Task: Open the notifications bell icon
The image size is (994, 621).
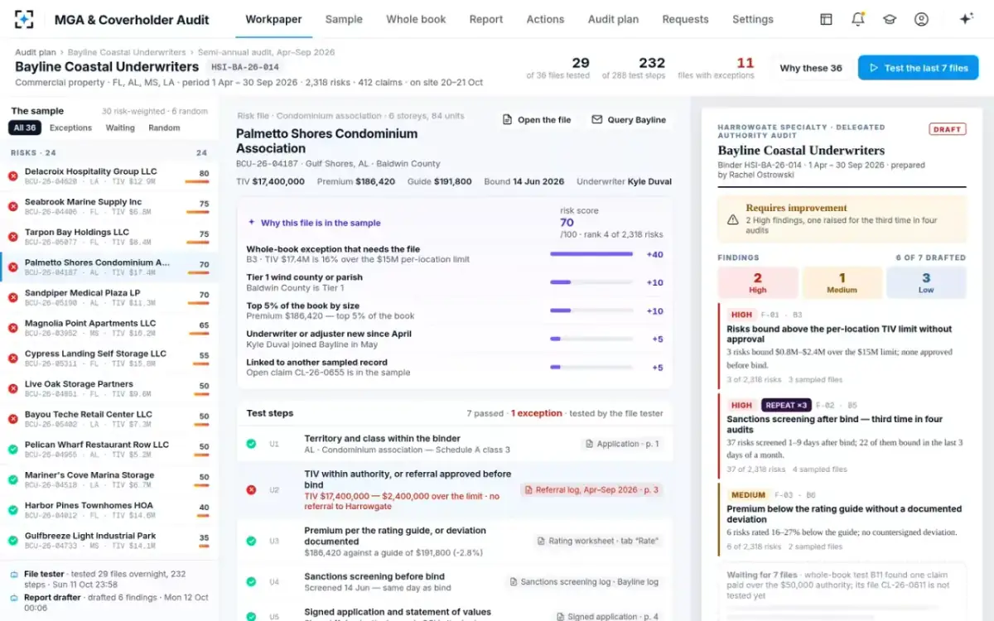Action: [858, 19]
